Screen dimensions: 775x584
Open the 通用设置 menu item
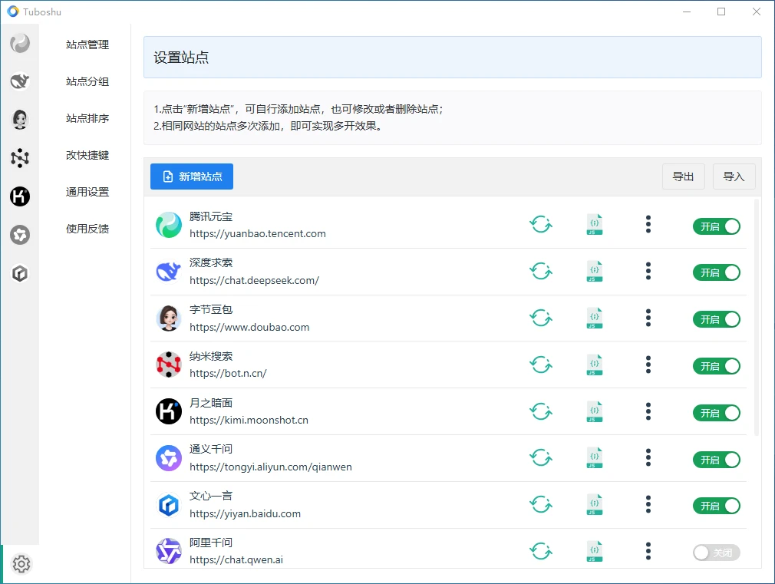(x=87, y=192)
